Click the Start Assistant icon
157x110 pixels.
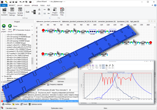(x=4, y=12)
